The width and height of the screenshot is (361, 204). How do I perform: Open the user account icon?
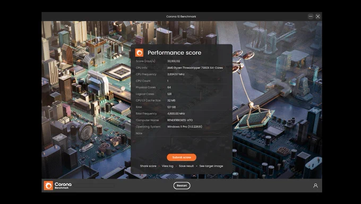pos(315,185)
